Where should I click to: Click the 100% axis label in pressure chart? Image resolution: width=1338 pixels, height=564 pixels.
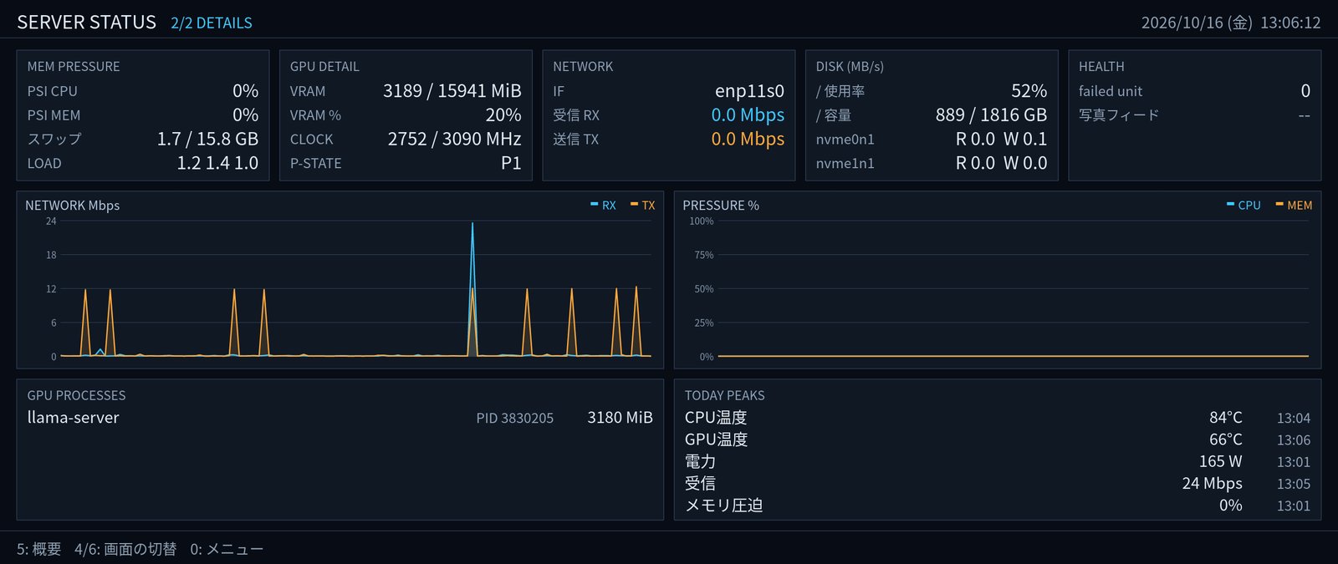(x=702, y=221)
